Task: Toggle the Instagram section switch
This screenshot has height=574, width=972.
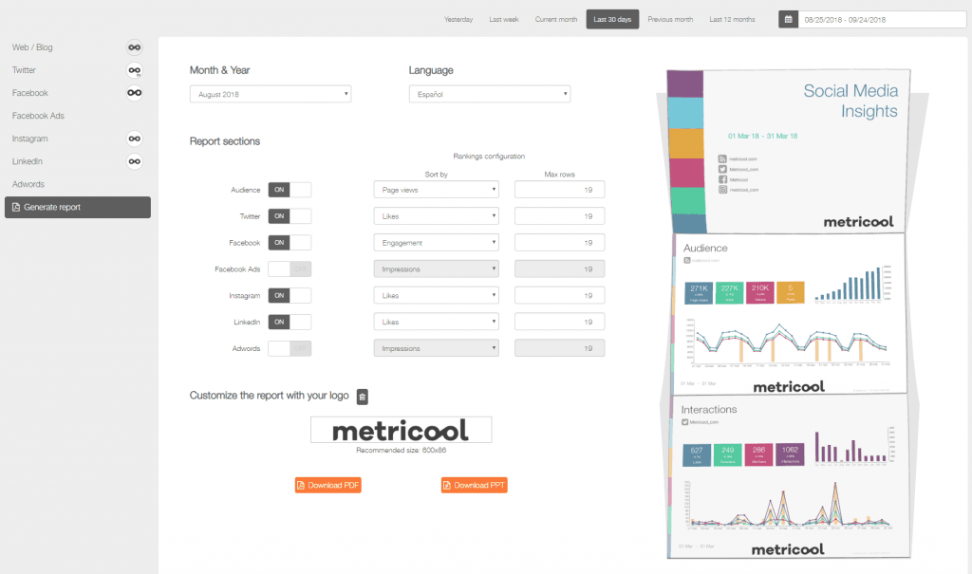Action: 290,296
